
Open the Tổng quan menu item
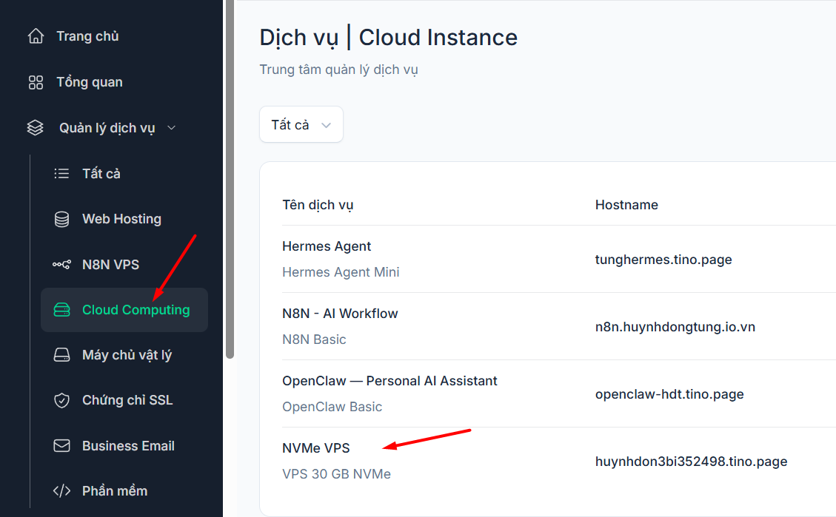[x=90, y=83]
